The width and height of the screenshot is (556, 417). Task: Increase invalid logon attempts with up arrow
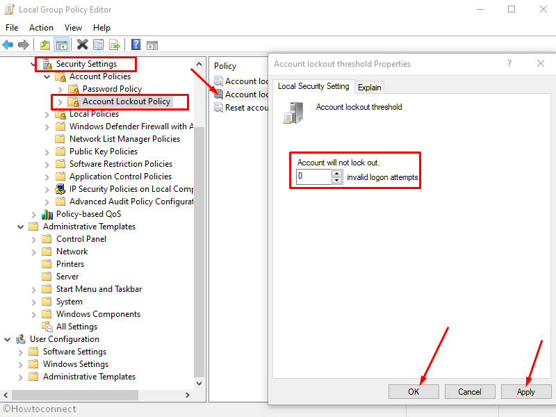pyautogui.click(x=336, y=173)
